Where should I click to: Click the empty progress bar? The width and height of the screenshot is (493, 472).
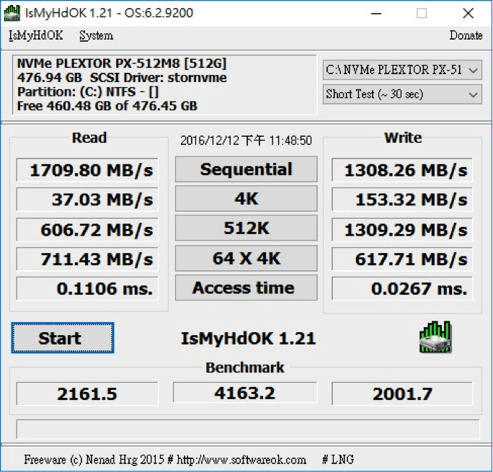[x=248, y=429]
